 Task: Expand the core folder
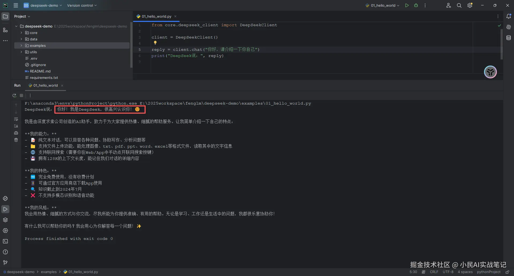[x=21, y=33]
